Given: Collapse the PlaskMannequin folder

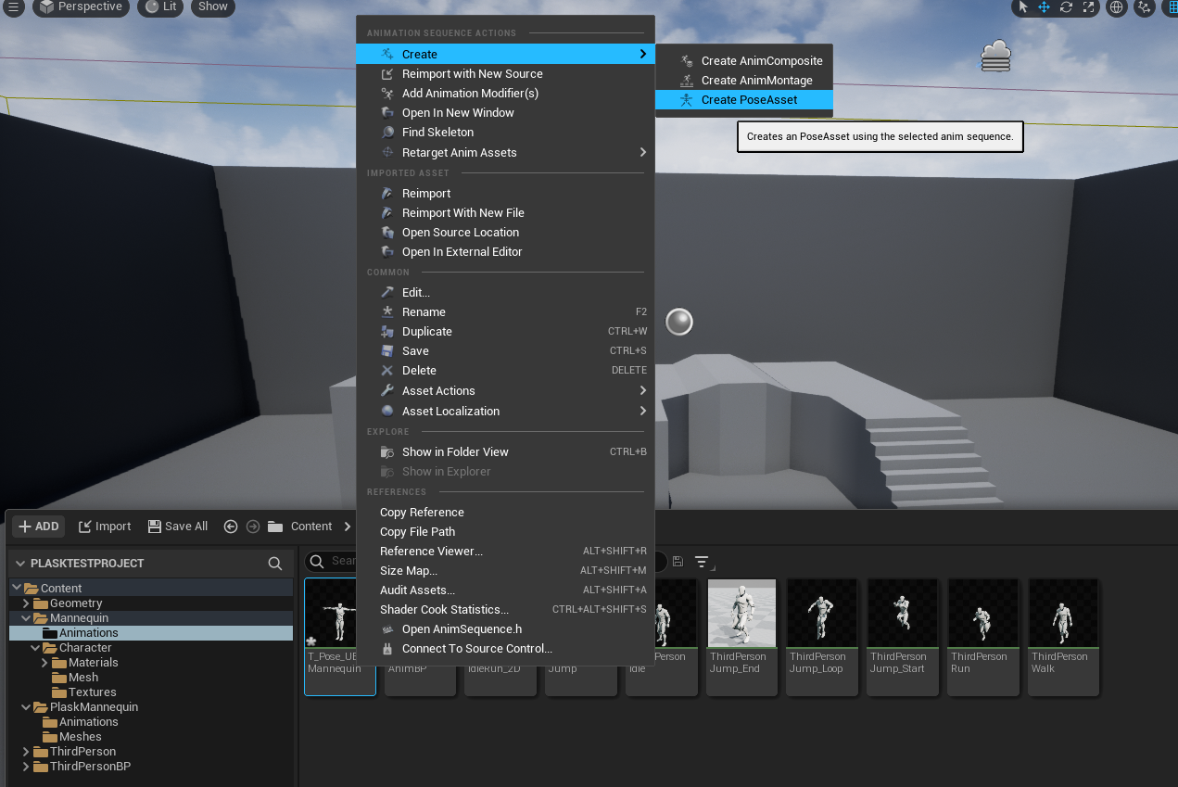Looking at the screenshot, I should tap(26, 707).
